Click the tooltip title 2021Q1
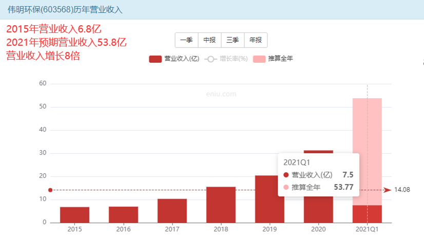Image resolution: width=424 pixels, height=235 pixels. pyautogui.click(x=297, y=162)
